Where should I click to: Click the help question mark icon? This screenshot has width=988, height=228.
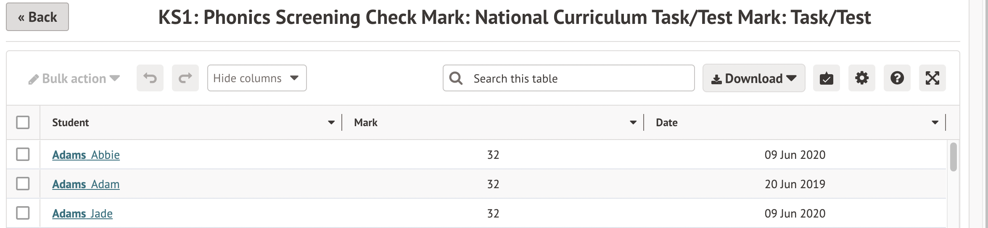click(x=897, y=78)
